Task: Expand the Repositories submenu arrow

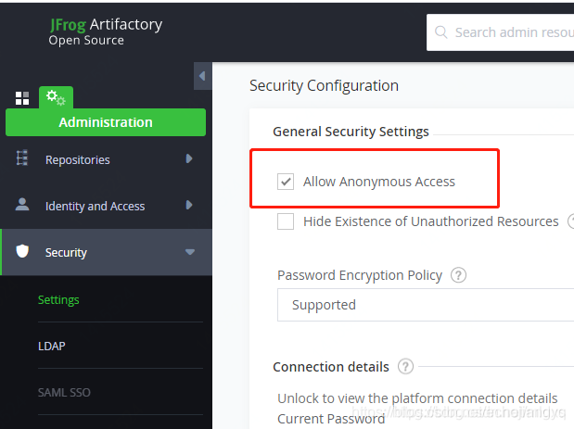Action: [189, 159]
